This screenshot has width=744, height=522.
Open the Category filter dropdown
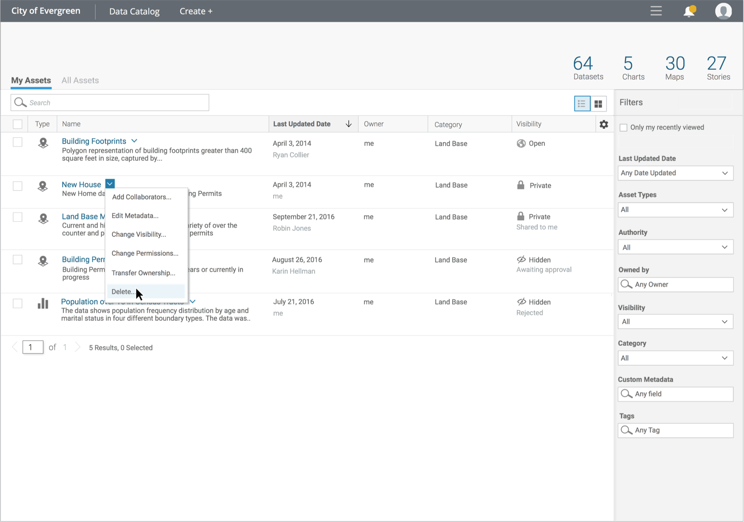point(675,358)
